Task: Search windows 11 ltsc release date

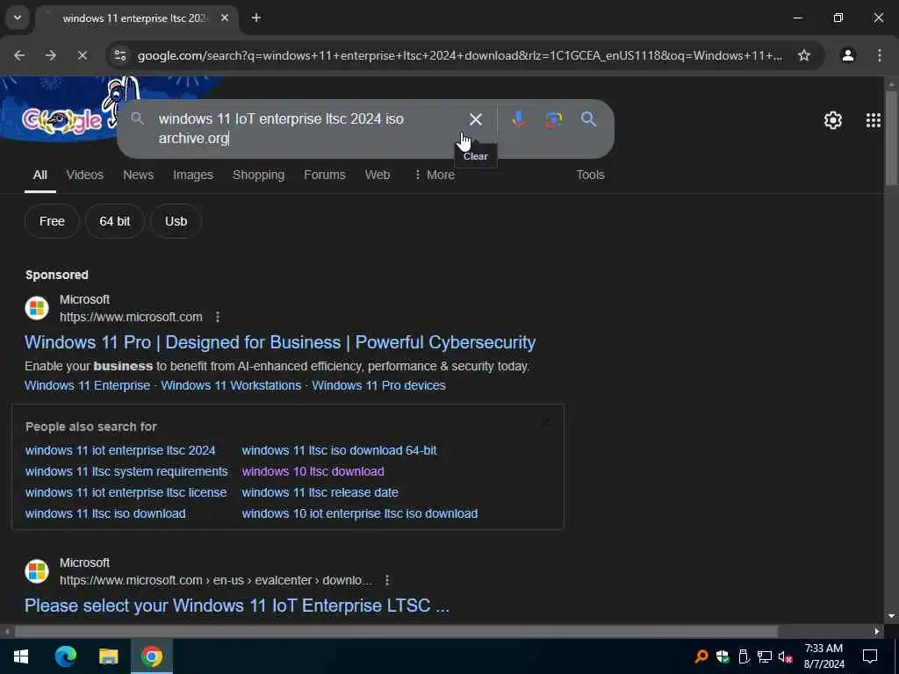Action: click(320, 492)
